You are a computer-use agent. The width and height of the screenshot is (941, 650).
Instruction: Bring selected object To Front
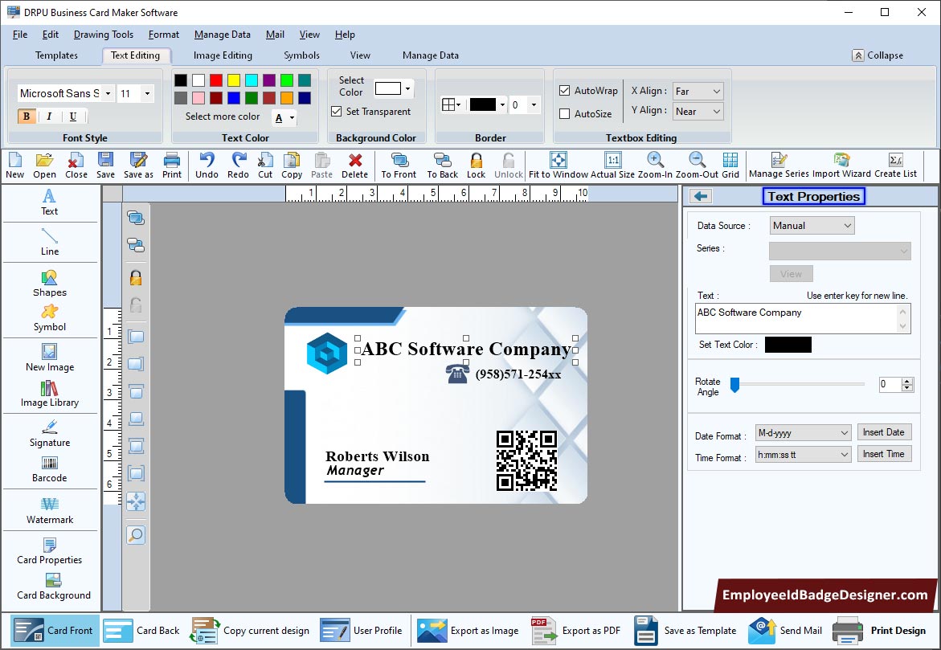(399, 165)
